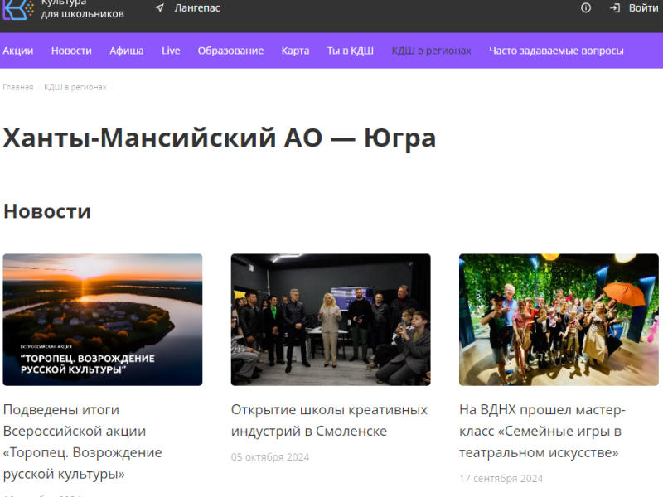Go to the Карта section
Viewport: 663px width, 497px height.
tap(295, 51)
